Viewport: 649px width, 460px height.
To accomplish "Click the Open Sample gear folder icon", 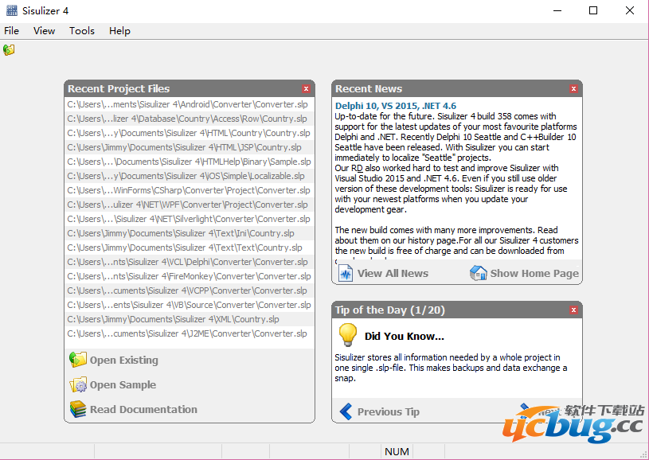I will click(78, 385).
